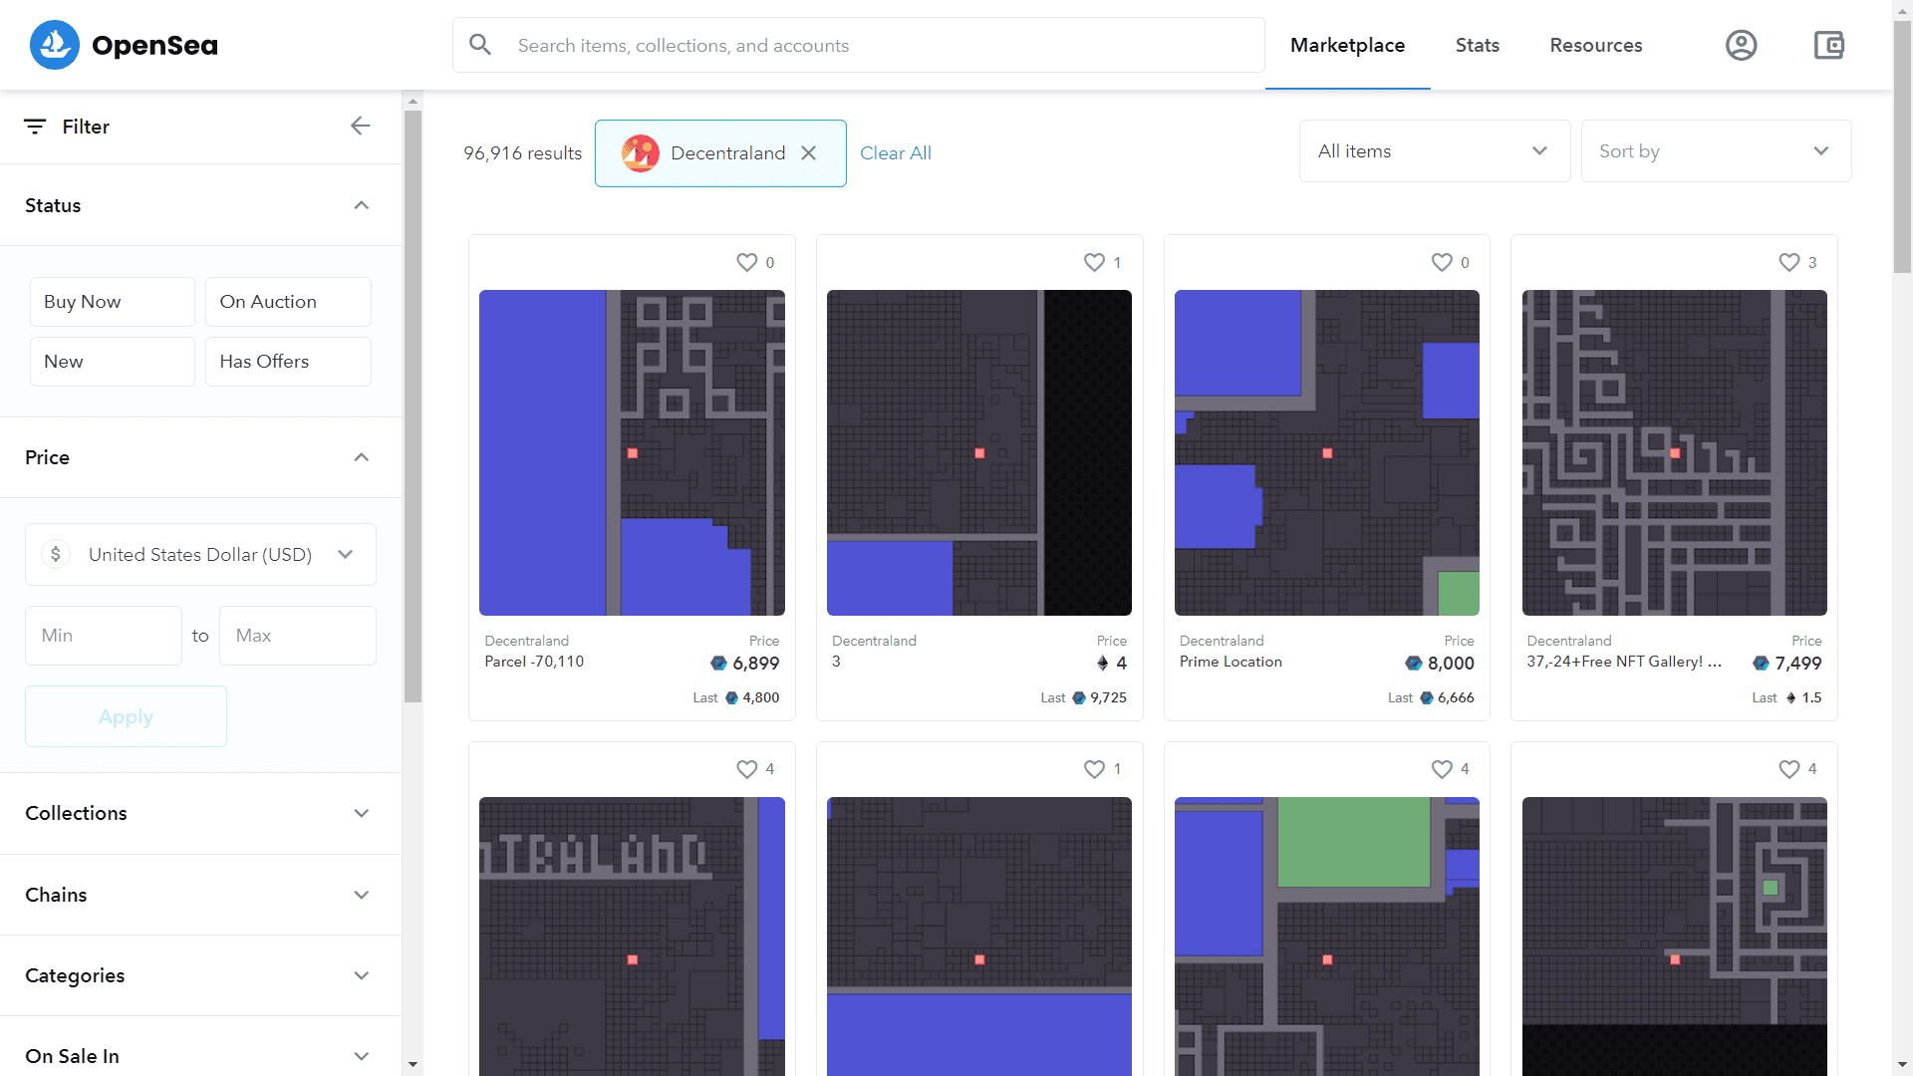Open the Resources menu
The width and height of the screenshot is (1913, 1076).
click(1595, 45)
